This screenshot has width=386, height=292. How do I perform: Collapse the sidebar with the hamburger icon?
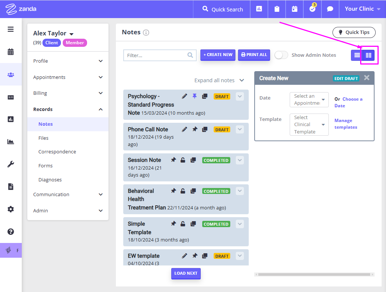tap(10, 29)
